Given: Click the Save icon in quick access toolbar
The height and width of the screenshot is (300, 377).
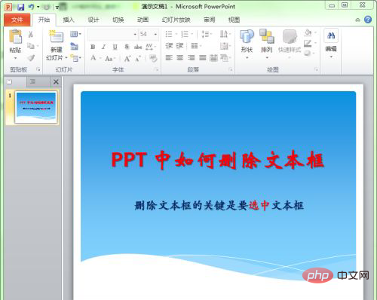Looking at the screenshot, I should 20,7.
